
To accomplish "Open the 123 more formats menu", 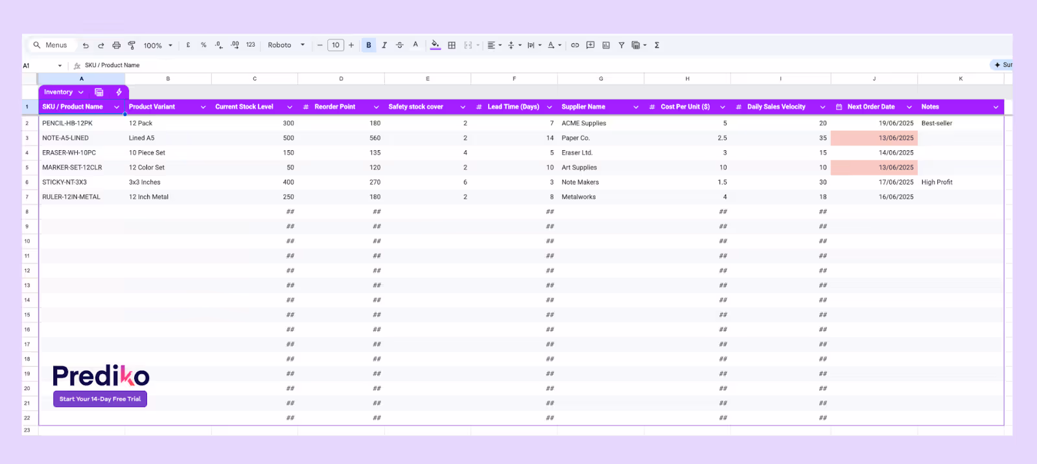I will pyautogui.click(x=251, y=45).
